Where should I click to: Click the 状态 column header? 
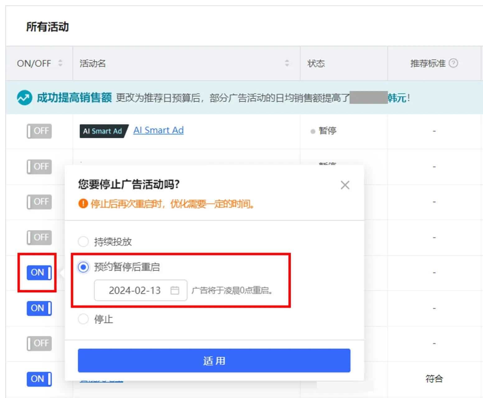coord(316,63)
